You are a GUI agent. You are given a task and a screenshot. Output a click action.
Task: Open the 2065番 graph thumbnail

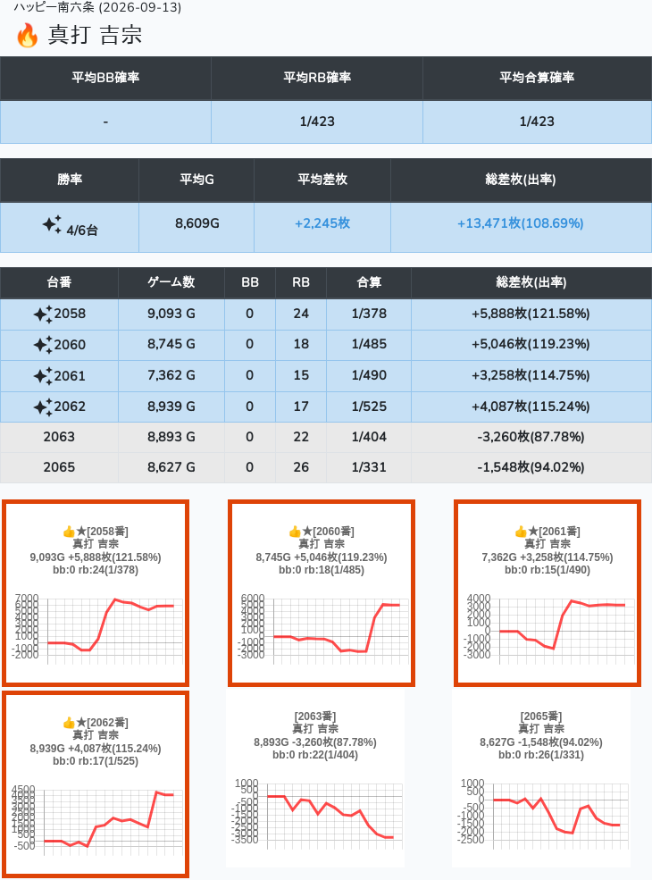point(541,779)
